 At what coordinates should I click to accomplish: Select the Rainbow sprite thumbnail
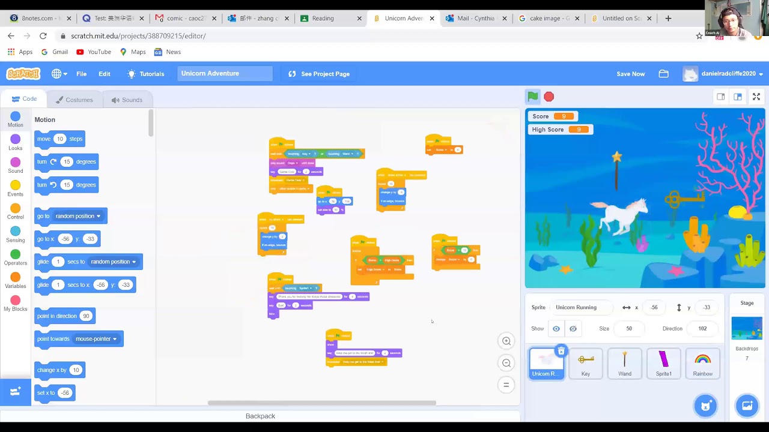coord(703,364)
